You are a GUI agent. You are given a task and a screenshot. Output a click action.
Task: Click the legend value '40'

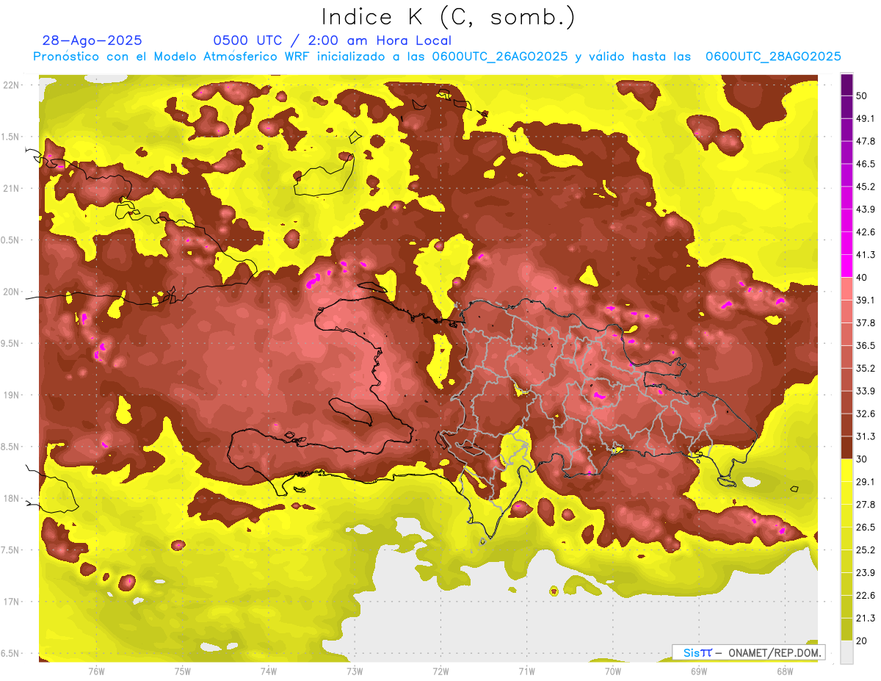pyautogui.click(x=861, y=277)
